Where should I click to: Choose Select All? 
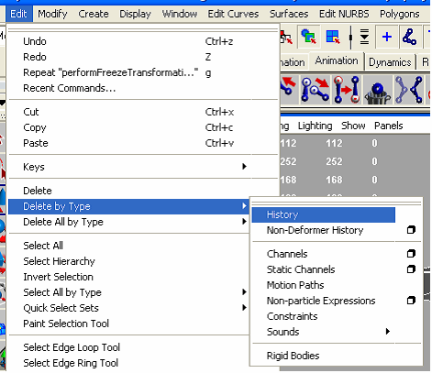point(128,246)
